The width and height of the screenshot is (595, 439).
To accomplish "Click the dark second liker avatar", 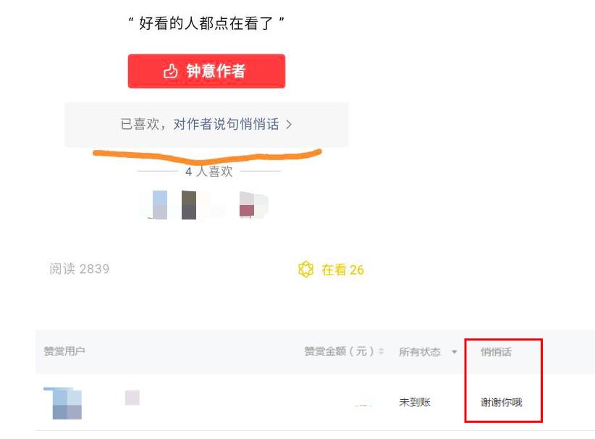I will [x=189, y=205].
